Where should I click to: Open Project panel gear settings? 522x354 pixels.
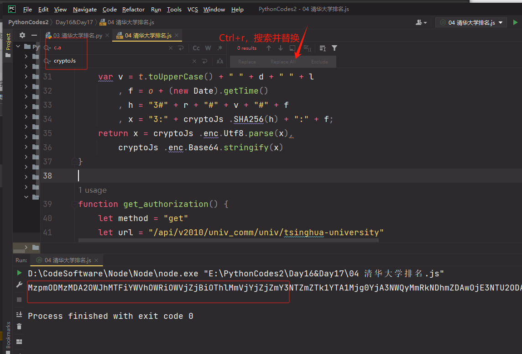[x=22, y=35]
